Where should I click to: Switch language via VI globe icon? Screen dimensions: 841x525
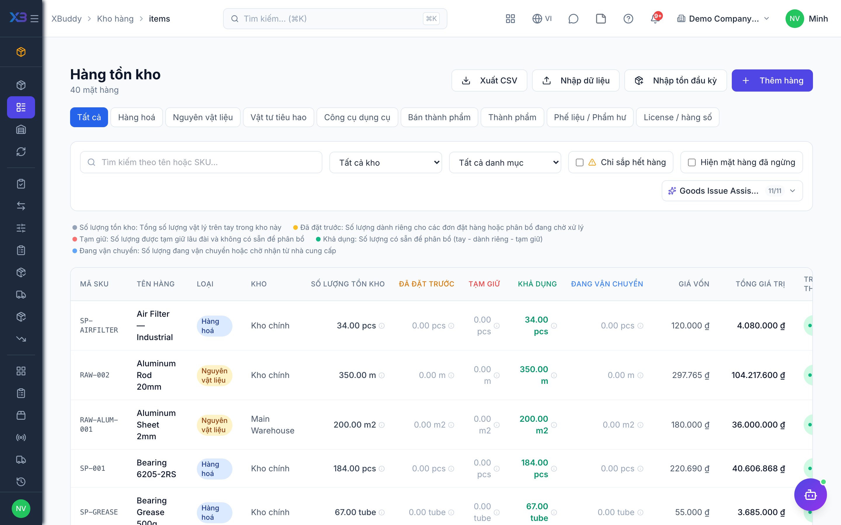[542, 19]
